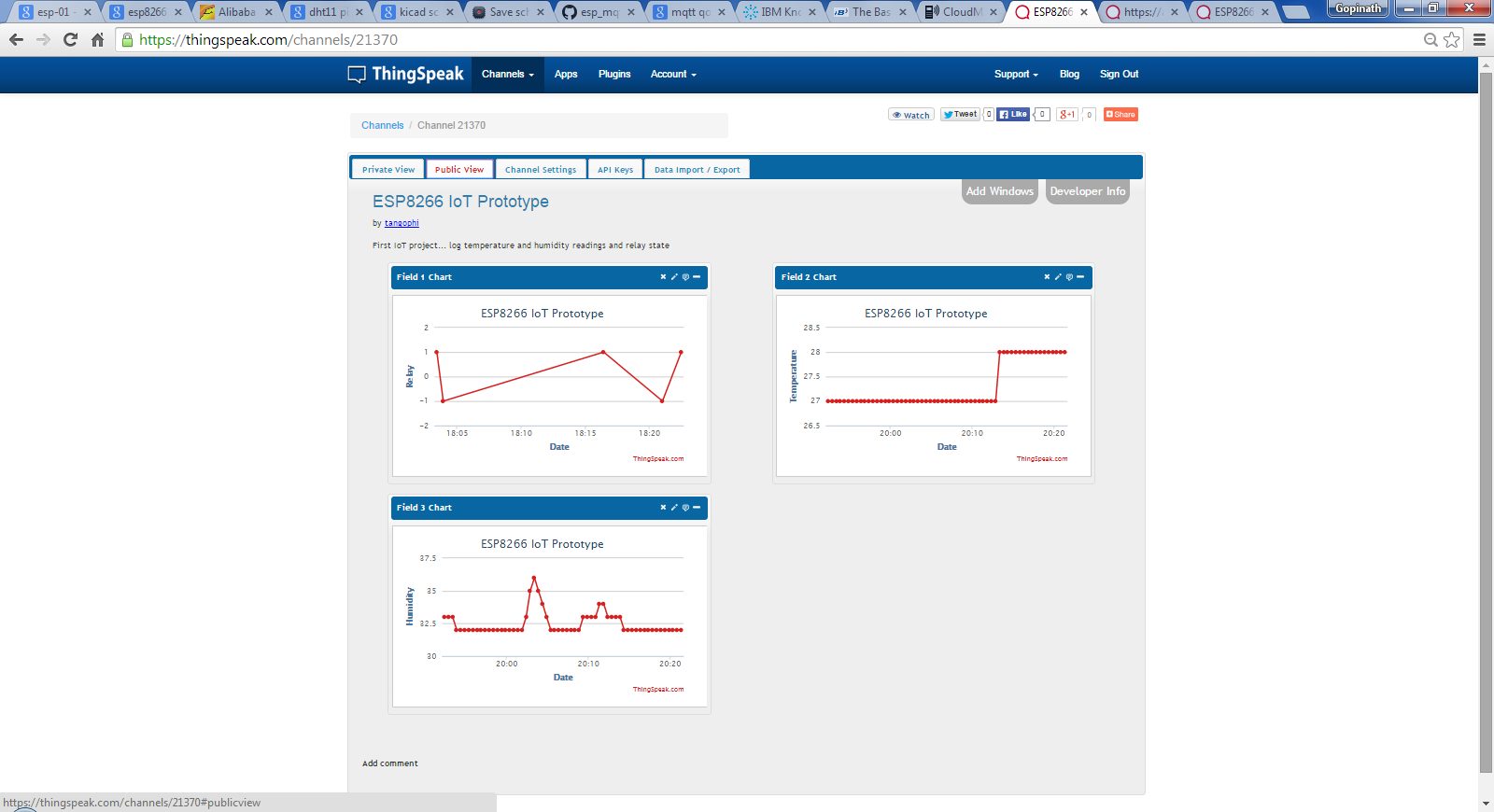Screen dimensions: 1494x812
Task: Minimize the Field 3 Chart window
Action: (x=697, y=508)
